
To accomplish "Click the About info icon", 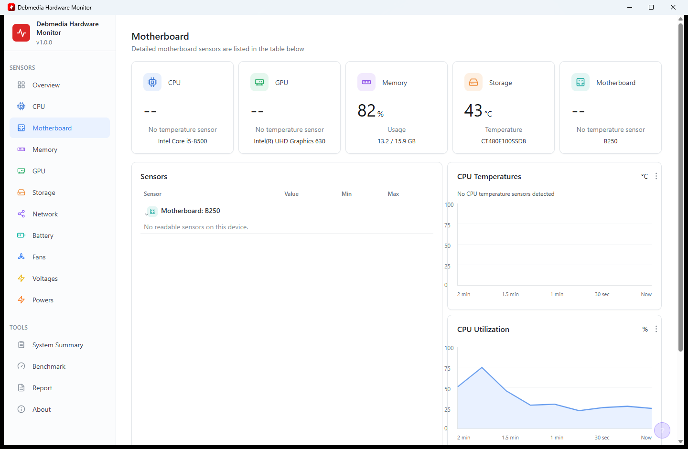I will pos(21,409).
